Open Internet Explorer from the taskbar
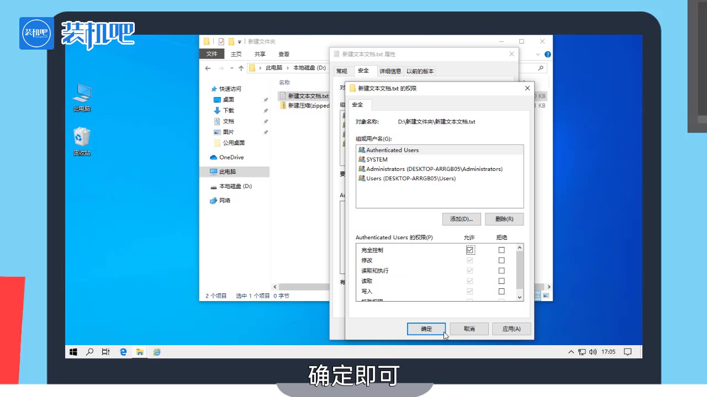The width and height of the screenshot is (707, 397). pyautogui.click(x=157, y=352)
